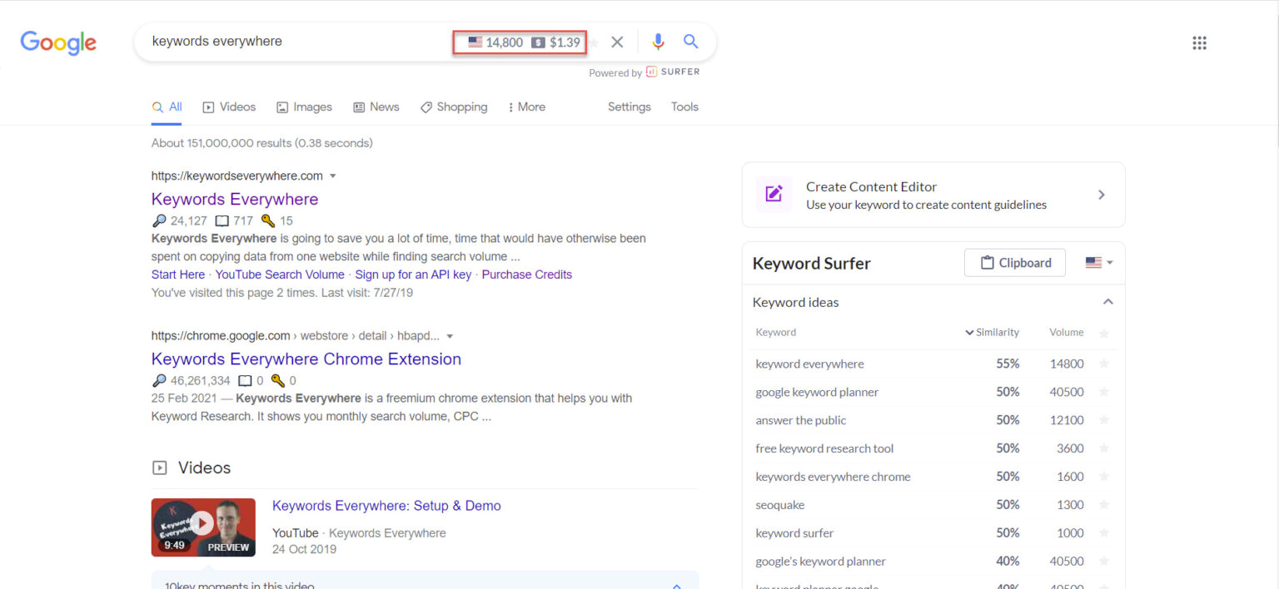Open the Google apps grid icon
This screenshot has width=1279, height=589.
(x=1199, y=42)
